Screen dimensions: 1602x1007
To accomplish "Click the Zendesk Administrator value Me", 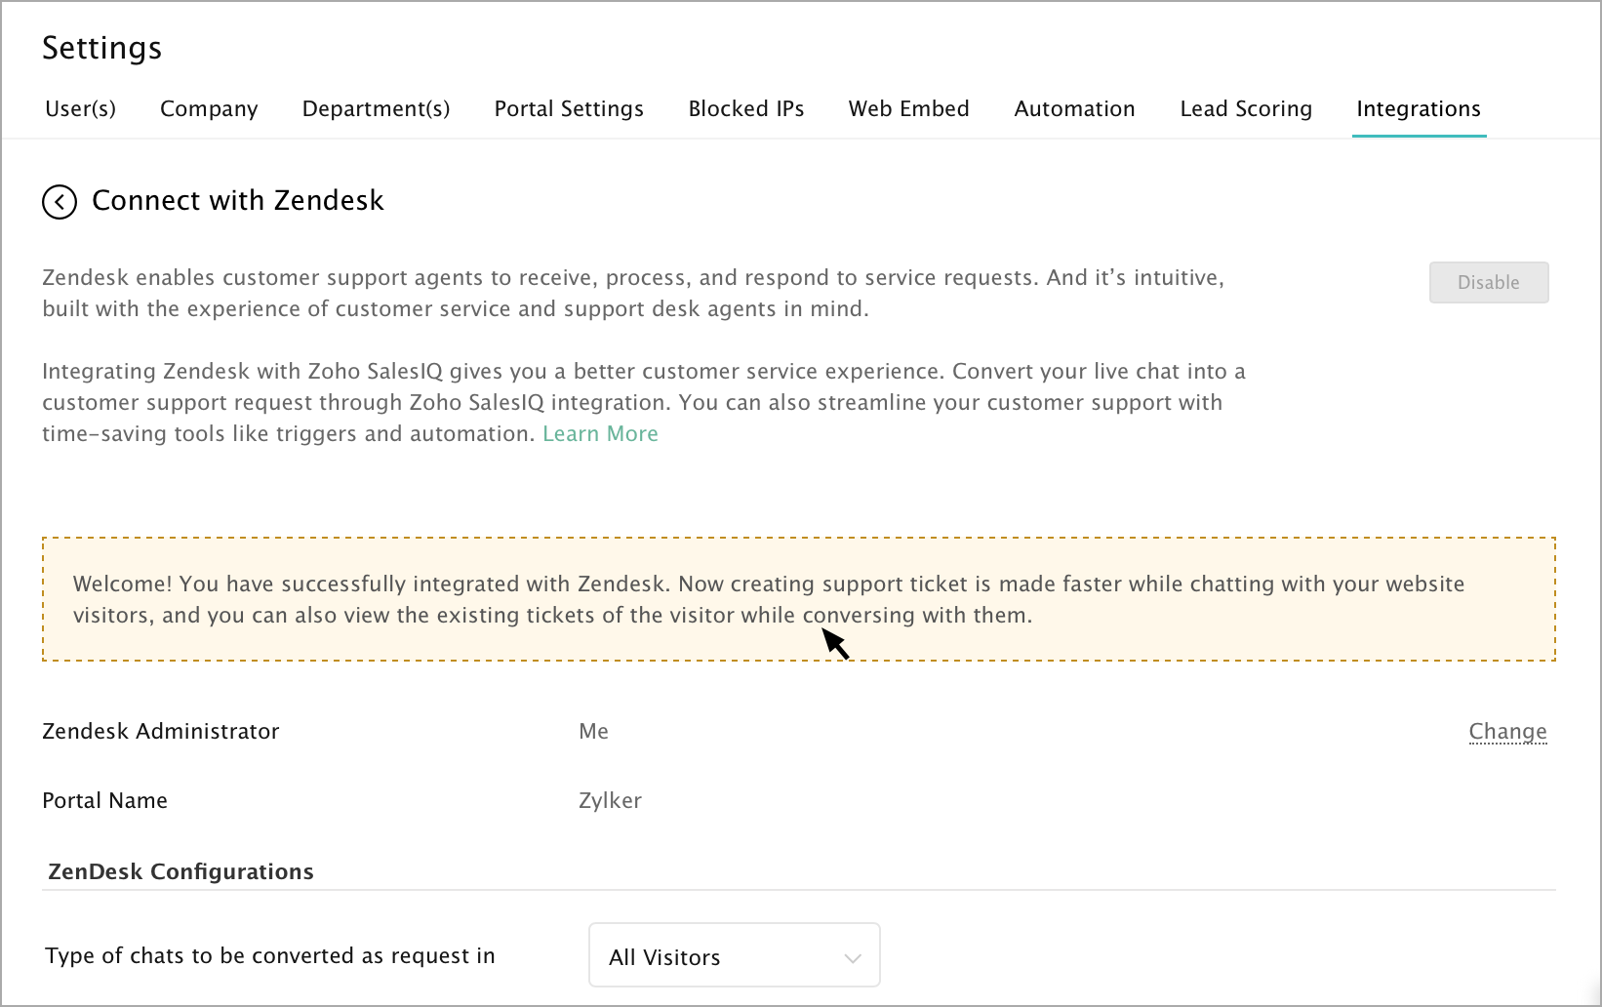I will tap(593, 731).
